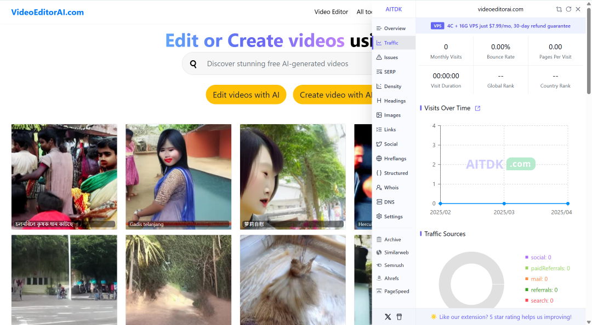This screenshot has width=592, height=325.
Task: Click the Structured braces icon
Action: [x=379, y=173]
